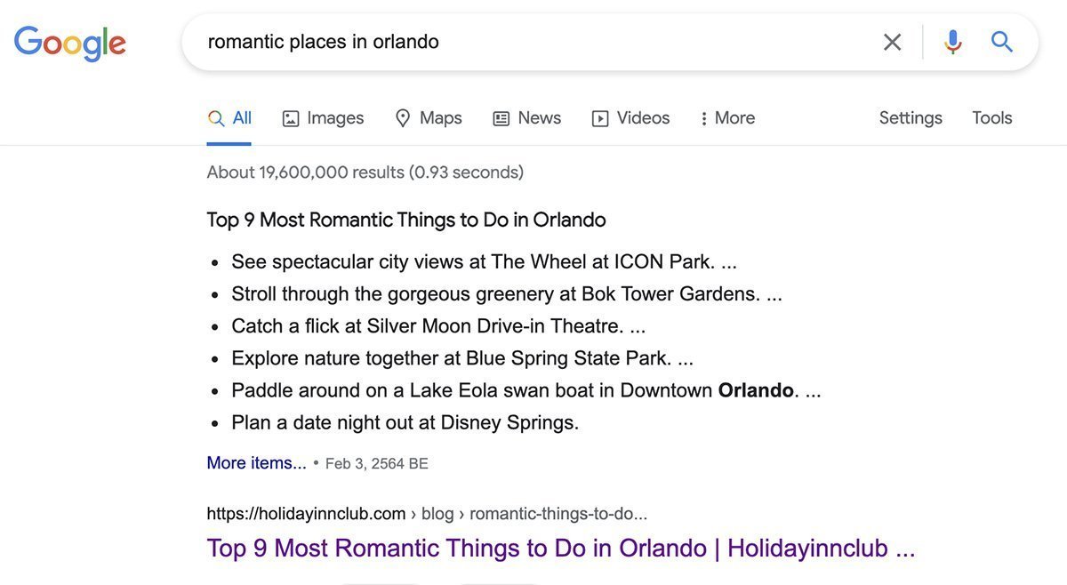
Task: Click the bullet about Disney Springs date night
Action: tap(405, 422)
